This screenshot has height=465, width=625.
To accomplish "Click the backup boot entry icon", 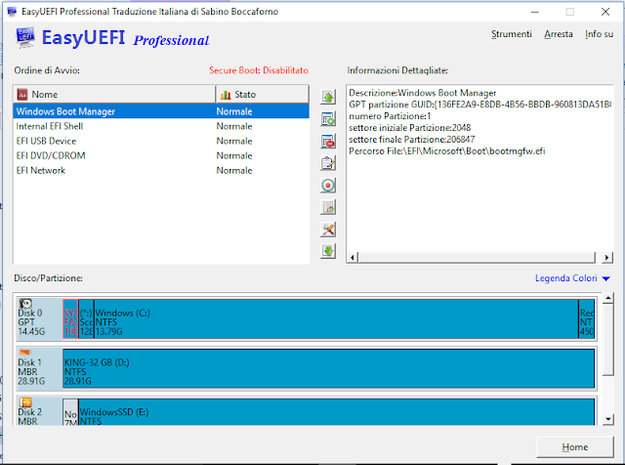I will click(328, 207).
